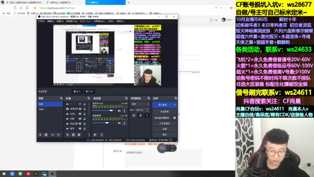
Task: Click the 退出 exit button in OBS
Action: tap(164, 135)
